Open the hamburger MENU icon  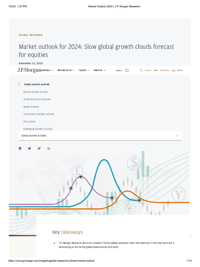click(127, 70)
